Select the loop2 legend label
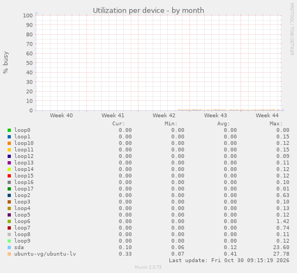The image size is (297, 273). (22, 195)
